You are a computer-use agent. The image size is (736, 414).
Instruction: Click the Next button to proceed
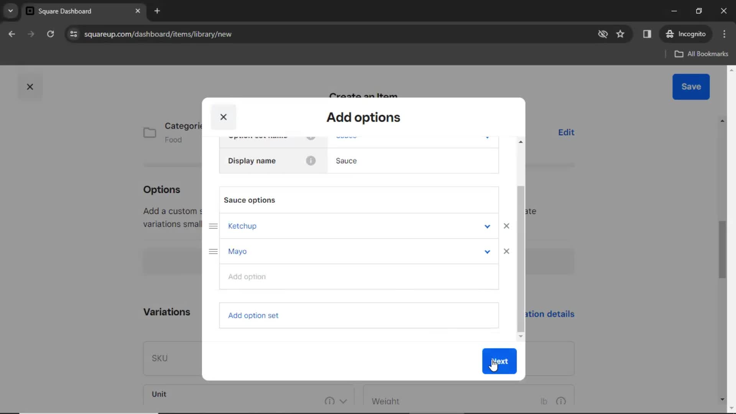(x=500, y=361)
